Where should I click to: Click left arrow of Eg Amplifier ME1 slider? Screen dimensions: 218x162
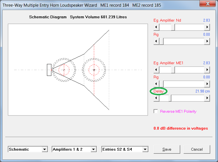(x=156, y=70)
